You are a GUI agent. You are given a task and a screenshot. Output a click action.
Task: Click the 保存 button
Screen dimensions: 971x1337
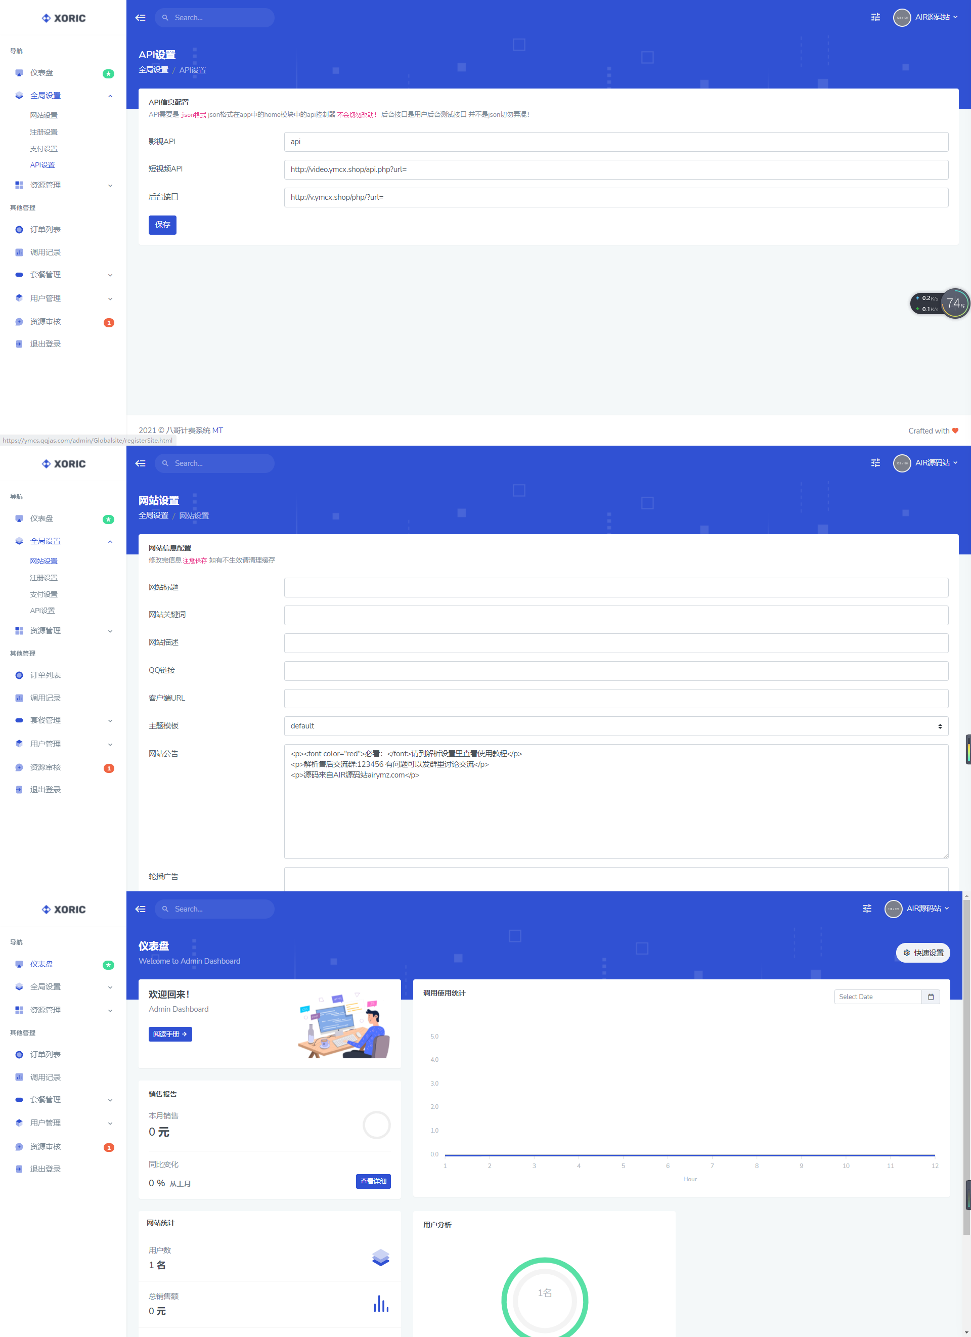coord(163,225)
